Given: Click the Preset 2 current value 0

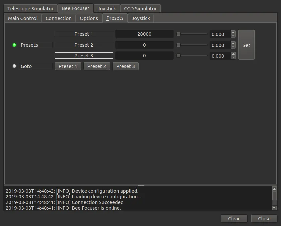Looking at the screenshot, I should [144, 45].
